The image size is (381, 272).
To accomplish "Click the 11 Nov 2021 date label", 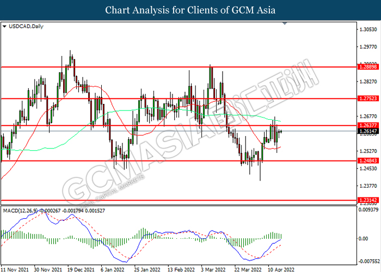I will [15, 269].
